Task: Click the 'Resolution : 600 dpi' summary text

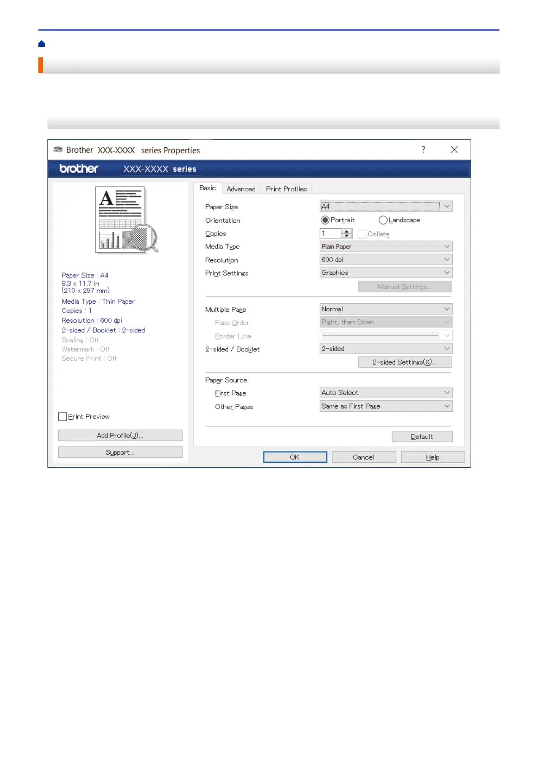Action: [x=92, y=320]
